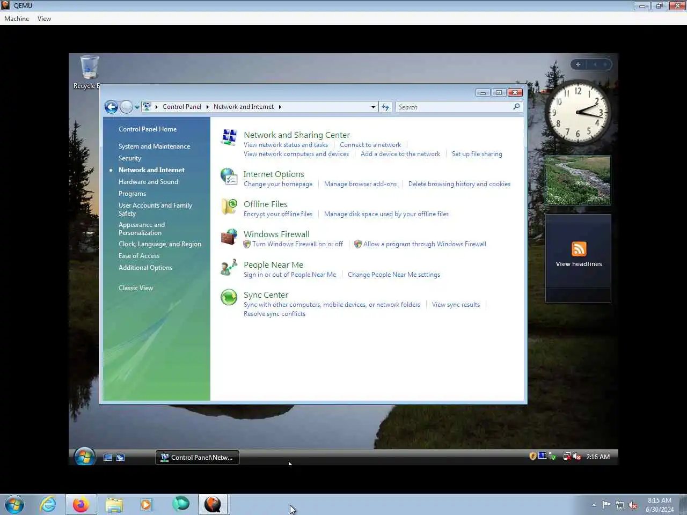This screenshot has width=687, height=515.
Task: Select Hardware and Sound category
Action: (x=148, y=182)
